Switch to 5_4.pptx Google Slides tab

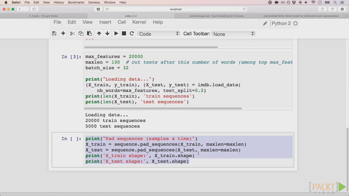pyautogui.click(x=44, y=16)
